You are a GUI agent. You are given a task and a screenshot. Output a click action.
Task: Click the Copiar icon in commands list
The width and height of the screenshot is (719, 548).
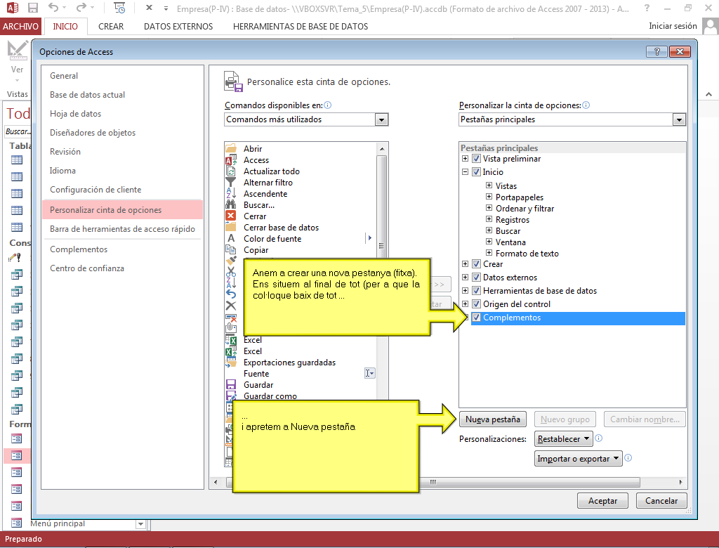point(231,249)
